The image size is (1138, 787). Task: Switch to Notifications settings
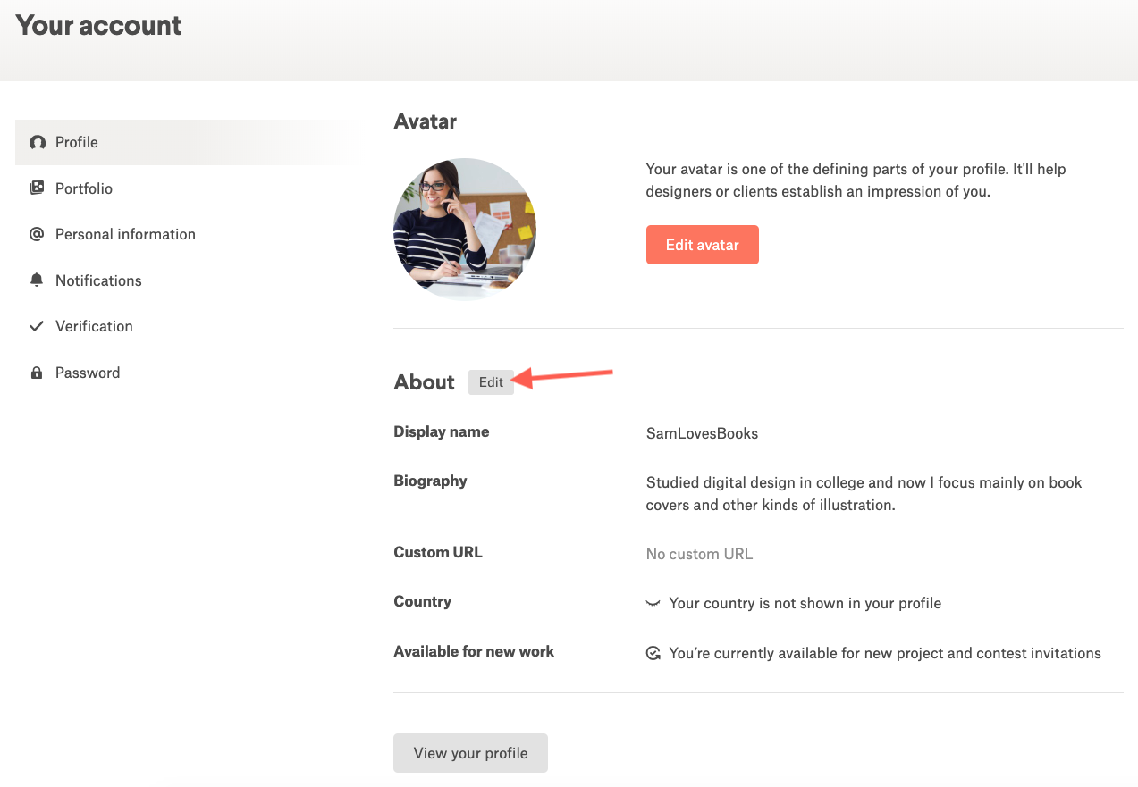(98, 280)
